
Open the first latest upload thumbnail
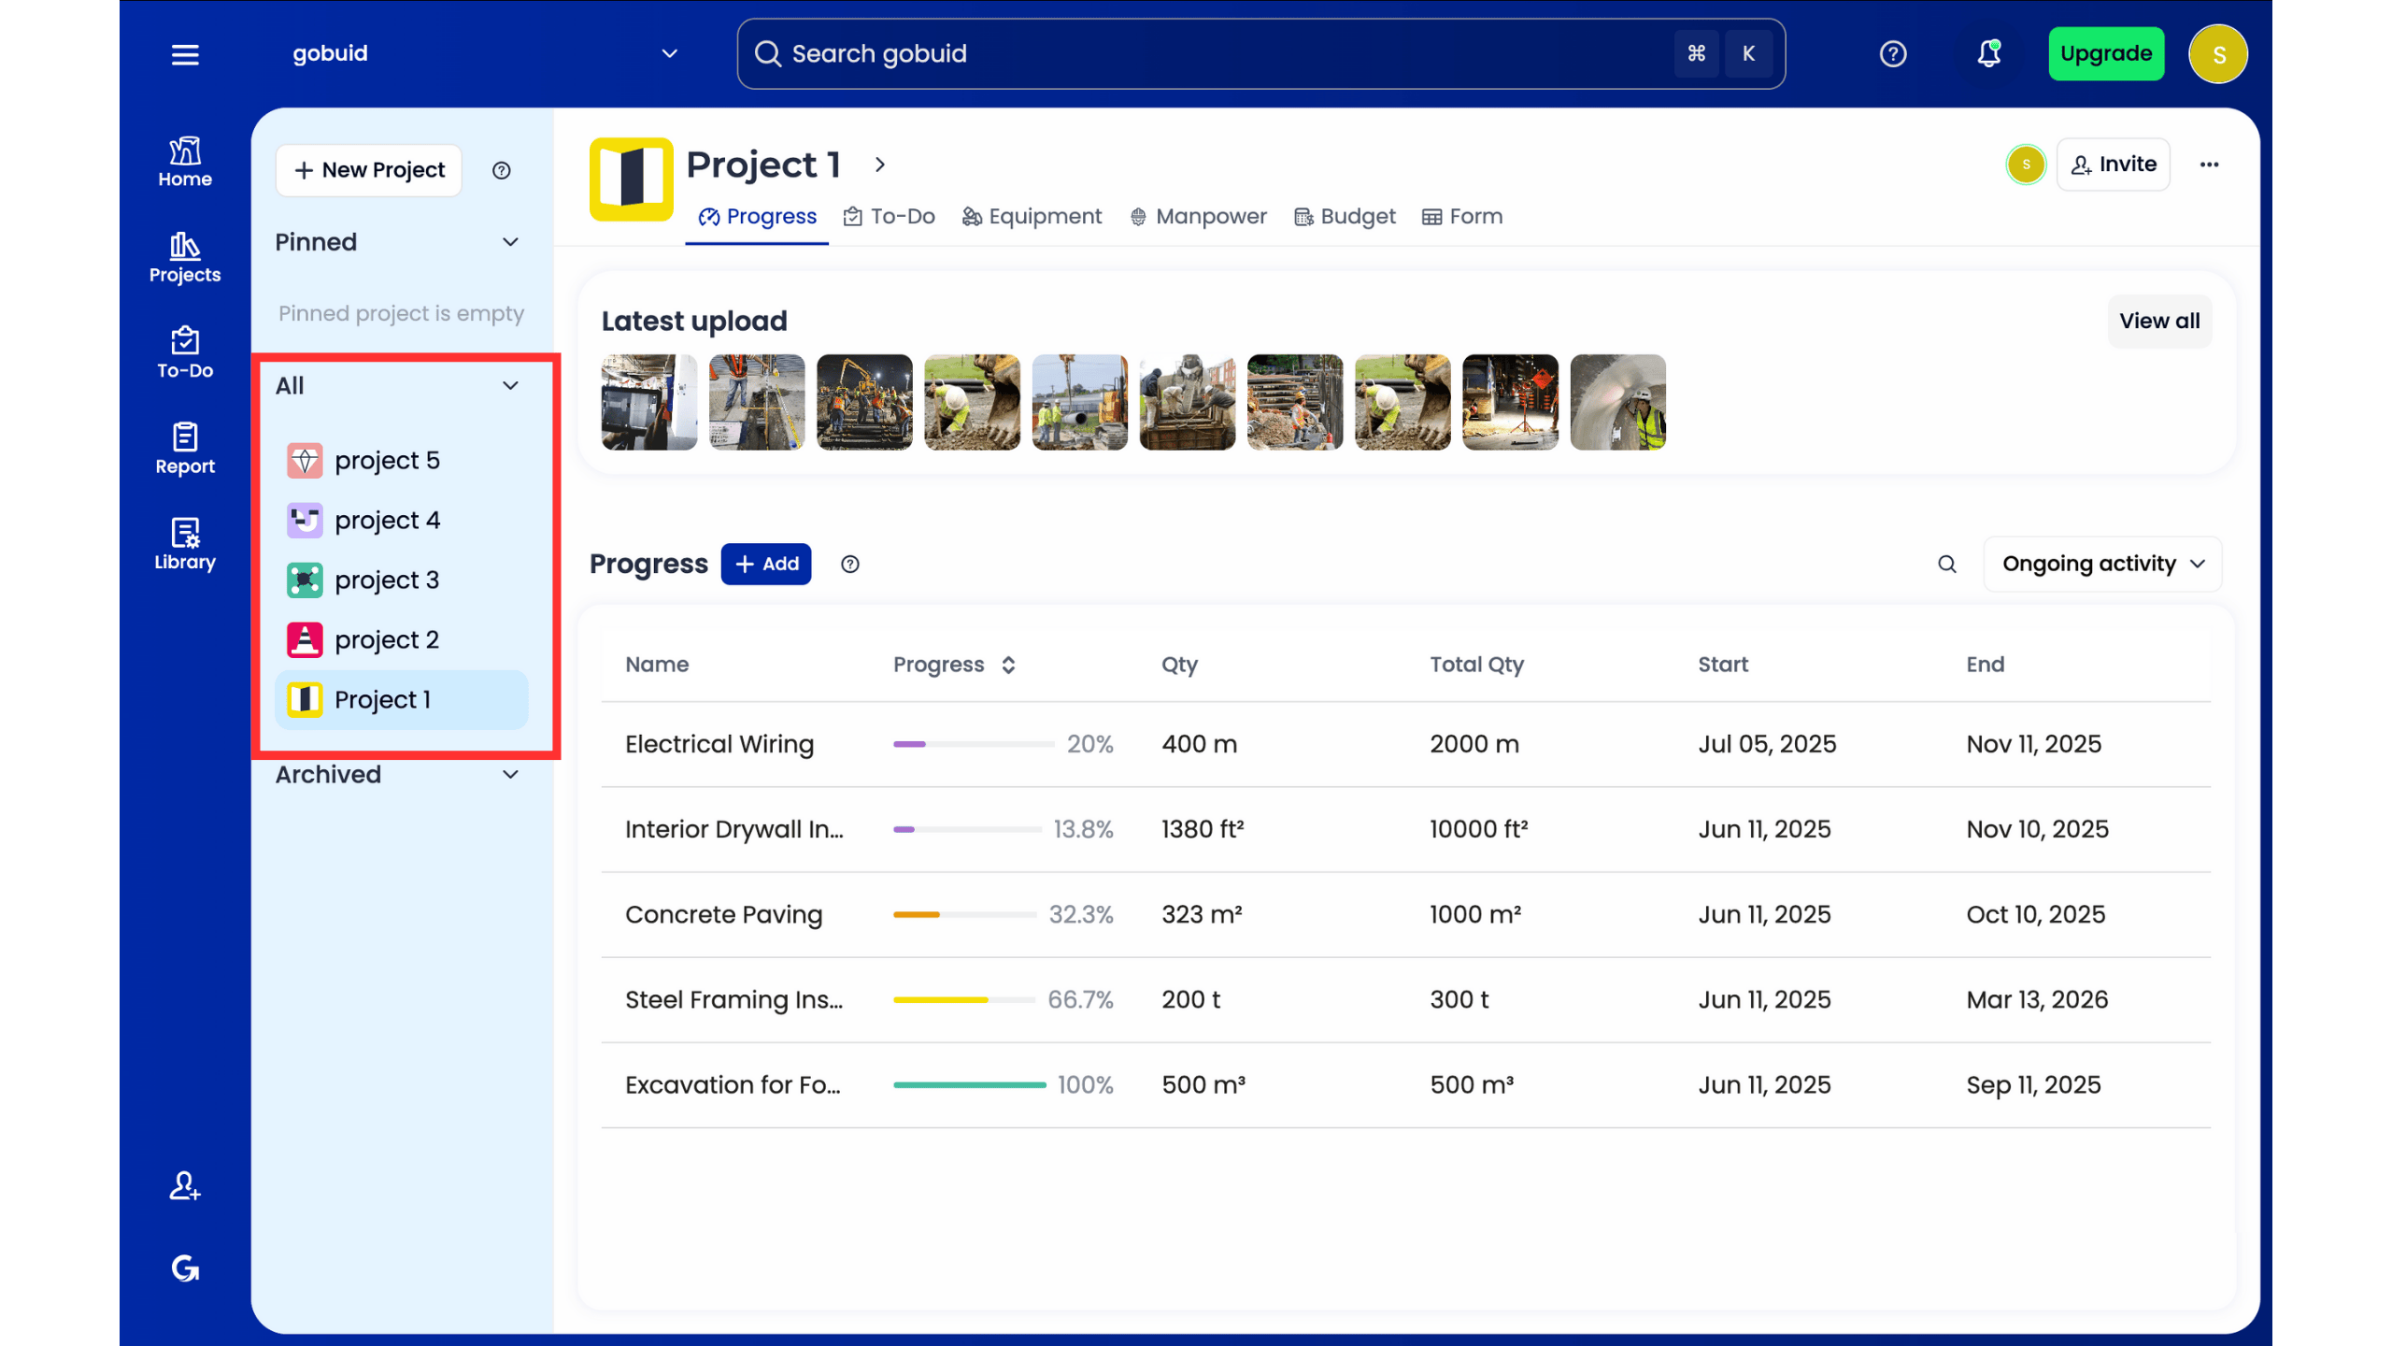[x=648, y=402]
